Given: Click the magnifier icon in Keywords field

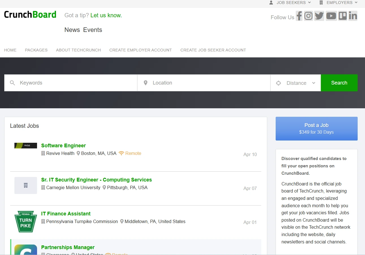Looking at the screenshot, I should [12, 83].
